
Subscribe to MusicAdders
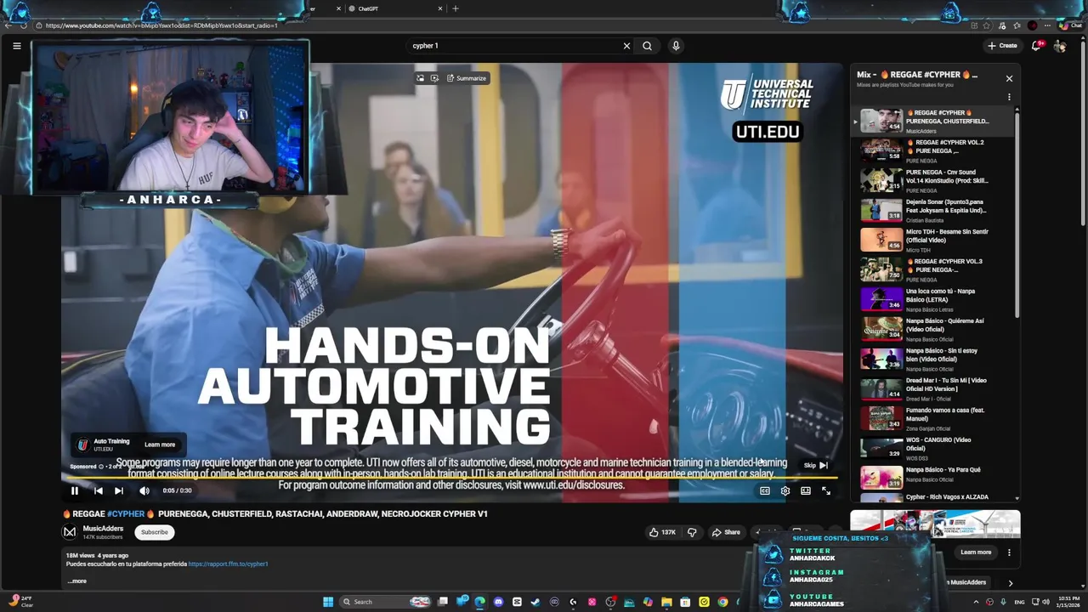[155, 532]
